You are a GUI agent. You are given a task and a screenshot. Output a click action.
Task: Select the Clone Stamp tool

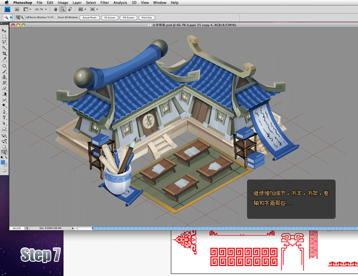coord(4,77)
